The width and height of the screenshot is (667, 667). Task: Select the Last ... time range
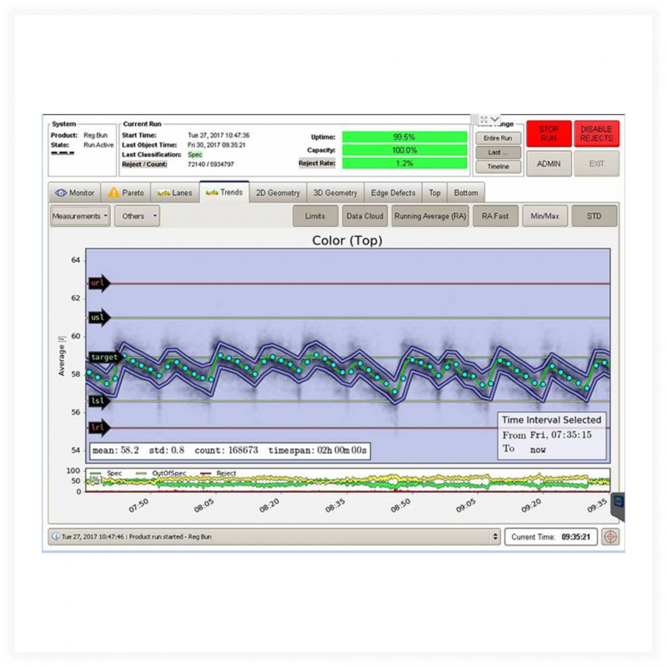[x=498, y=152]
